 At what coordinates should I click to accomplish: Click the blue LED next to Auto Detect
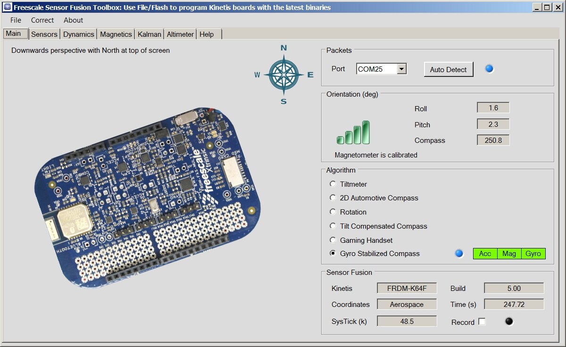[489, 69]
